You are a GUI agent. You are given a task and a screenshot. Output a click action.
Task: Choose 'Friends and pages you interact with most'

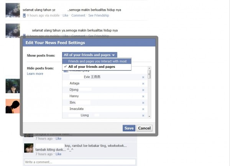(97, 61)
